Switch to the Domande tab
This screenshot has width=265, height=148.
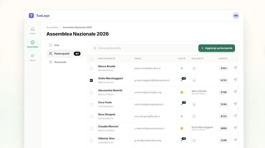point(60,62)
